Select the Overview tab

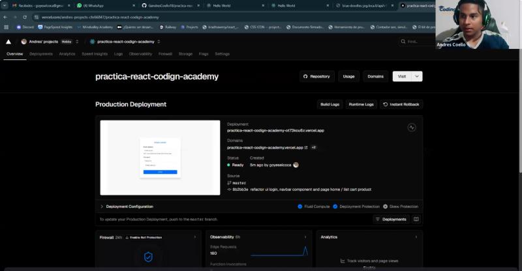coord(14,54)
